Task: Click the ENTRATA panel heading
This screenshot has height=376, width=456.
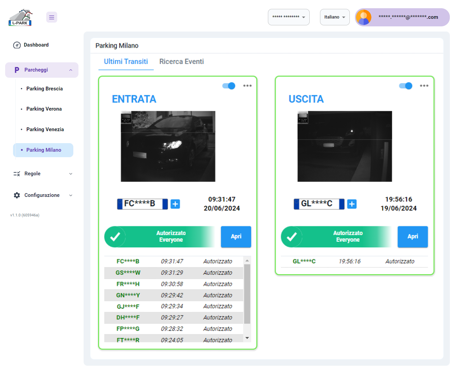Action: click(134, 99)
